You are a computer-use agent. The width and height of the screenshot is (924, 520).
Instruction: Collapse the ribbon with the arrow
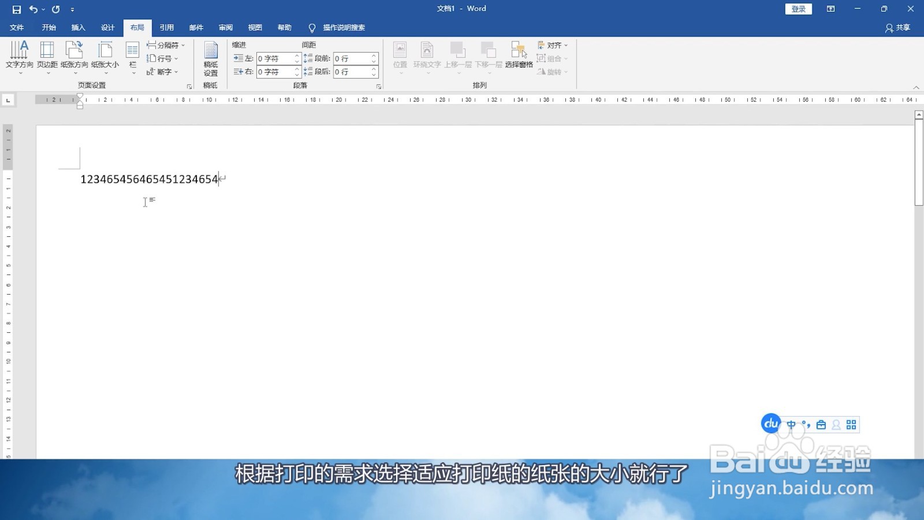(x=916, y=87)
